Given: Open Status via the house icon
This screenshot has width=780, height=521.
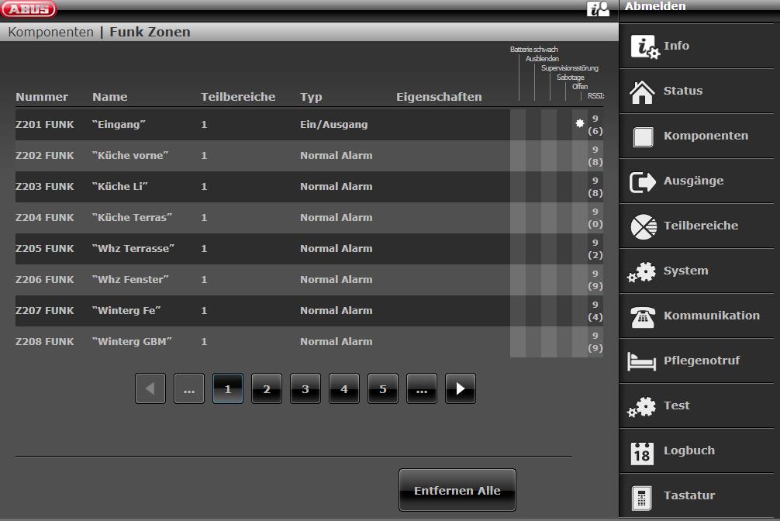Looking at the screenshot, I should (x=643, y=91).
